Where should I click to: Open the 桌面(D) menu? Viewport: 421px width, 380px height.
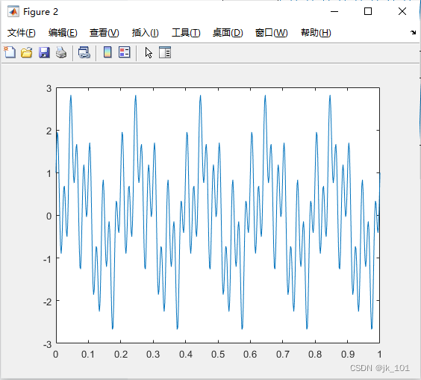click(228, 33)
